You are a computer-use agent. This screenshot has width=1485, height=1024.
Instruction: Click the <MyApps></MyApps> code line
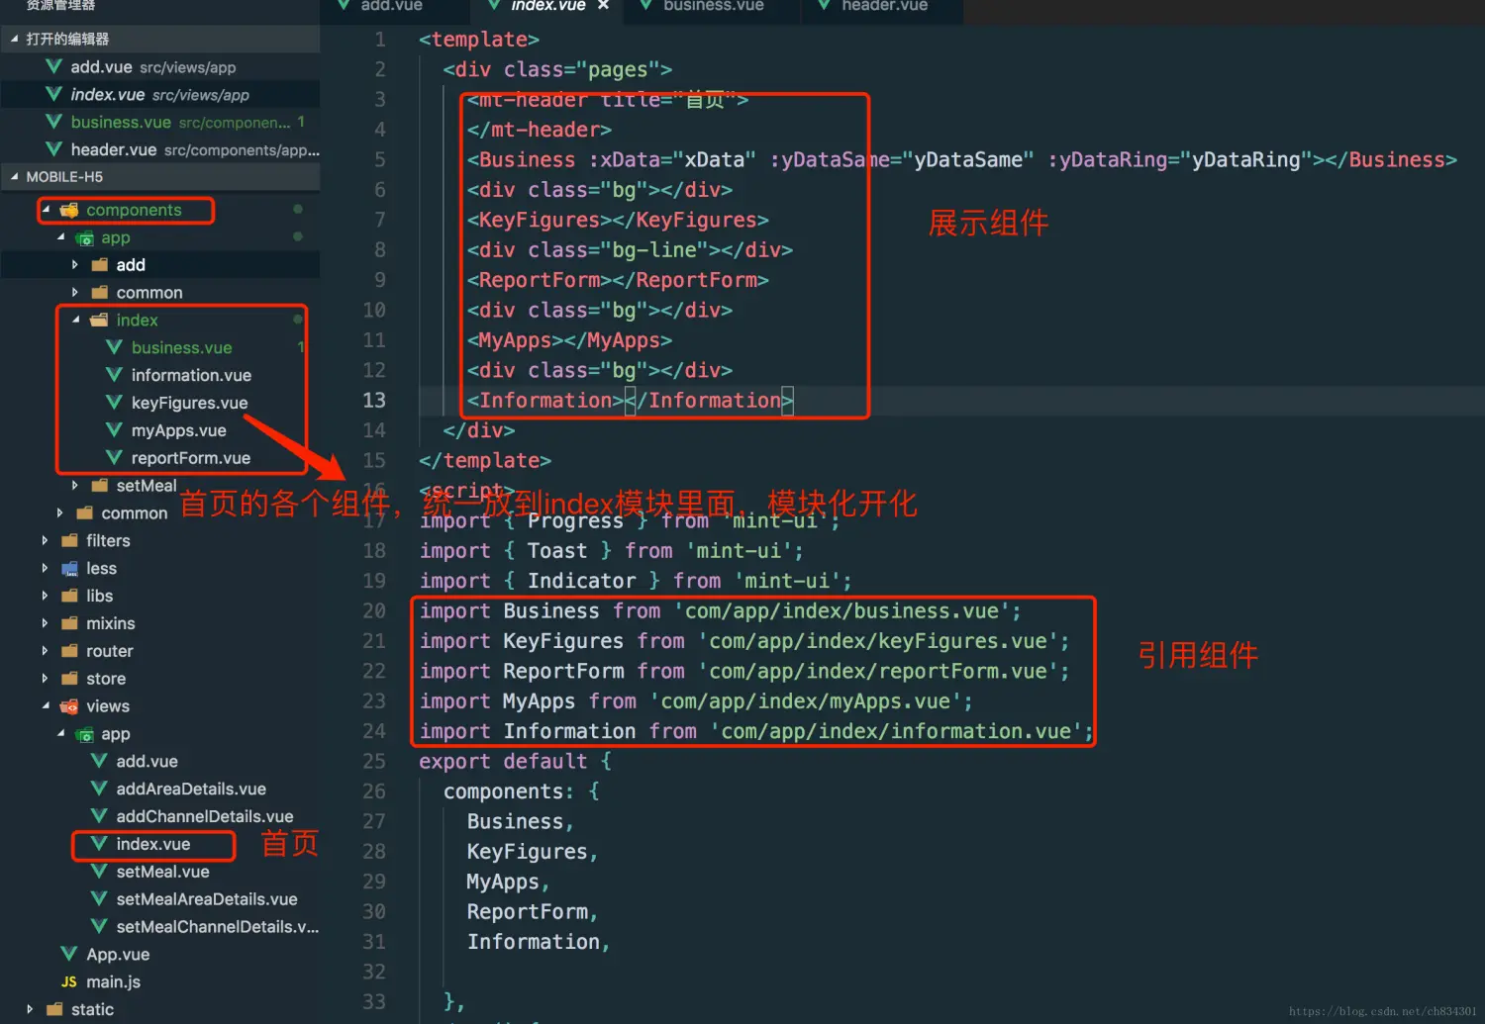569,340
